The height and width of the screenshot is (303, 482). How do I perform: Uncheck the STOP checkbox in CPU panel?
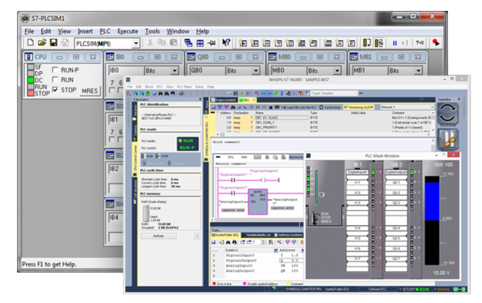pos(55,90)
